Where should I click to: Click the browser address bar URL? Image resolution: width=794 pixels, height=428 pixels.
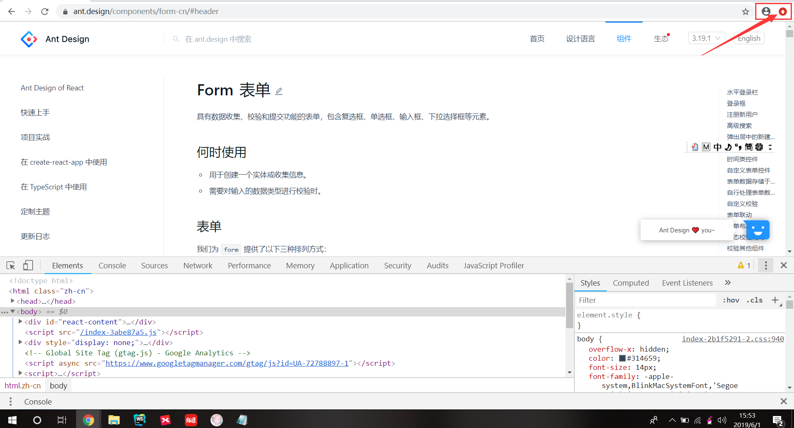[146, 12]
